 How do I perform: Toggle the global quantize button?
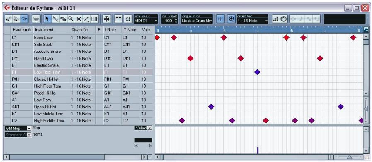tap(231, 19)
